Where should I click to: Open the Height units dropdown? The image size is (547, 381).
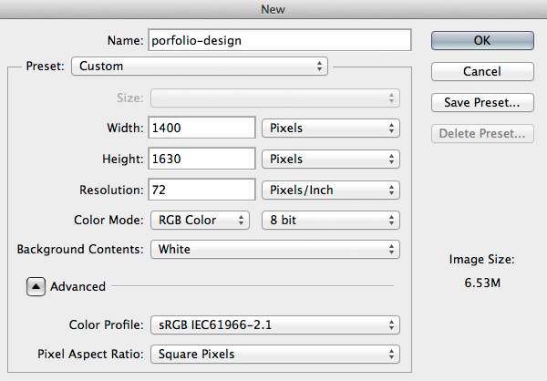(x=330, y=160)
